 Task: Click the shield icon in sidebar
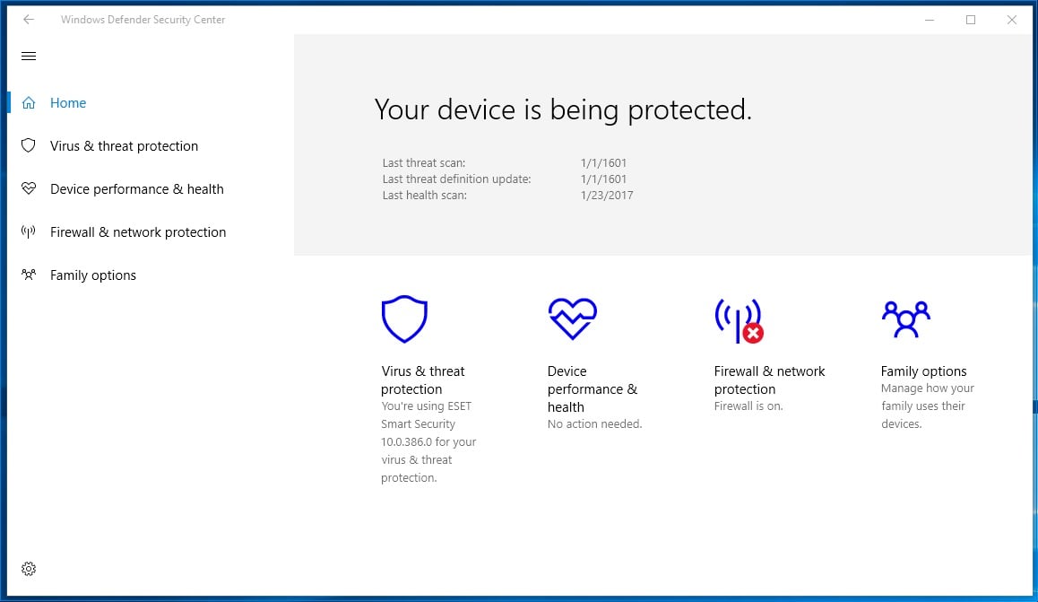[x=29, y=145]
